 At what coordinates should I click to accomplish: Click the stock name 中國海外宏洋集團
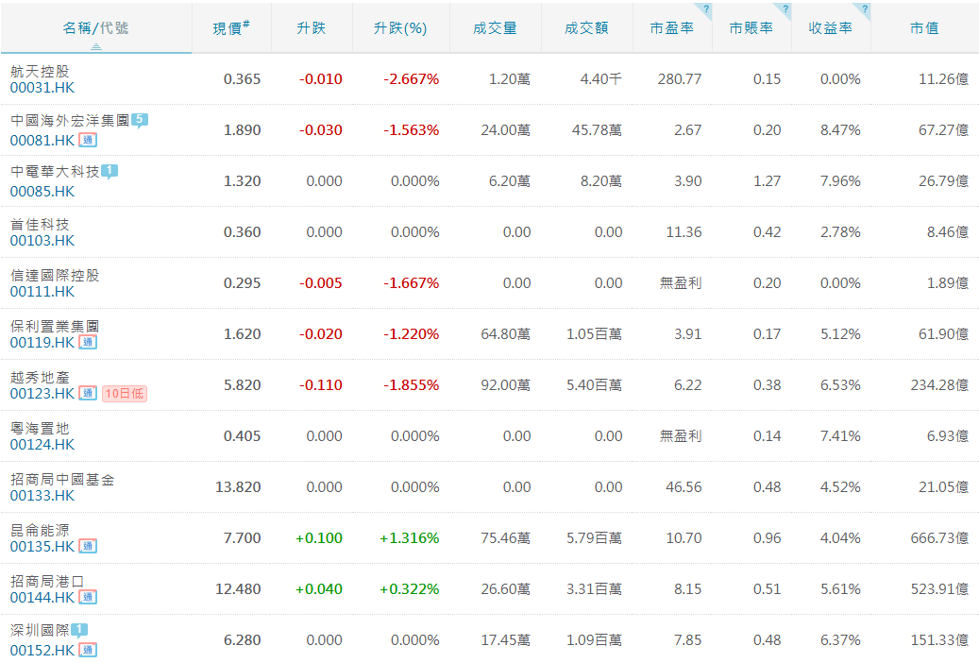[x=70, y=121]
